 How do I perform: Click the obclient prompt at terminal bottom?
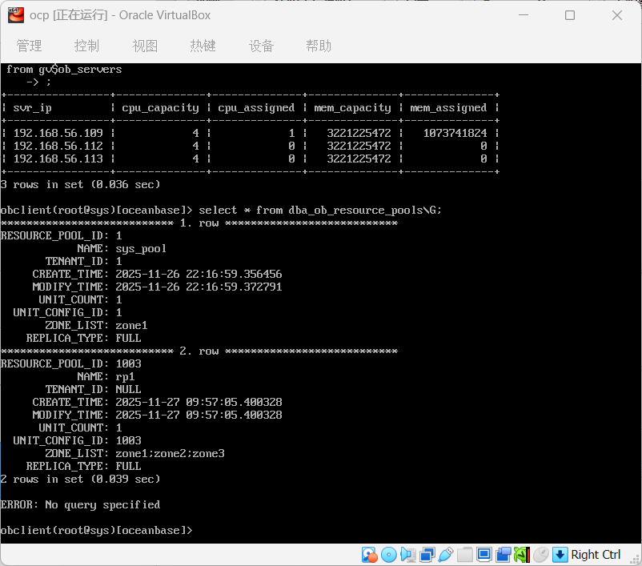(96, 530)
